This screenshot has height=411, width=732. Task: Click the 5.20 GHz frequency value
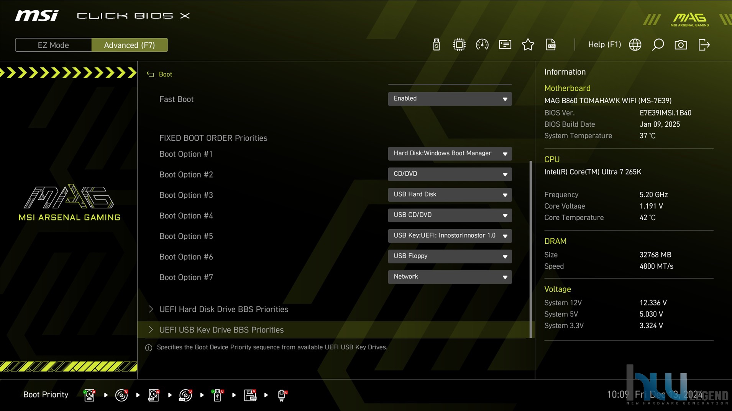653,195
